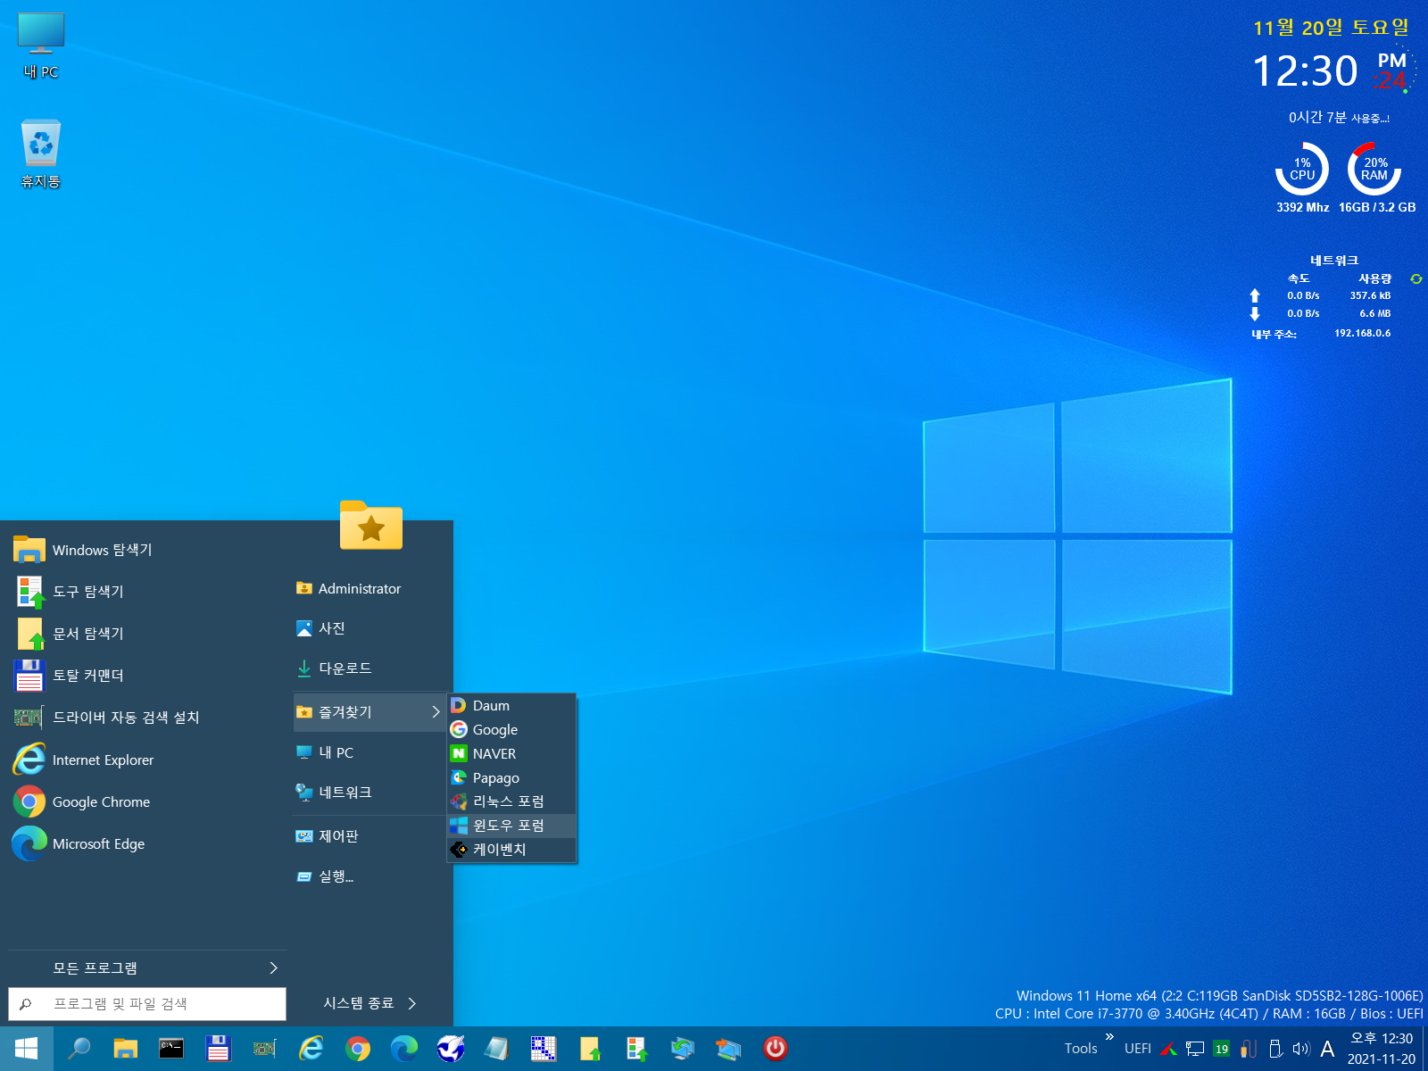
Task: Open the volume speaker icon
Action: pyautogui.click(x=1301, y=1050)
